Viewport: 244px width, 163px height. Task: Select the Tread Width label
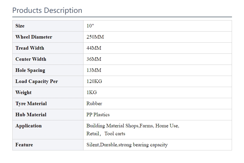[30, 48]
